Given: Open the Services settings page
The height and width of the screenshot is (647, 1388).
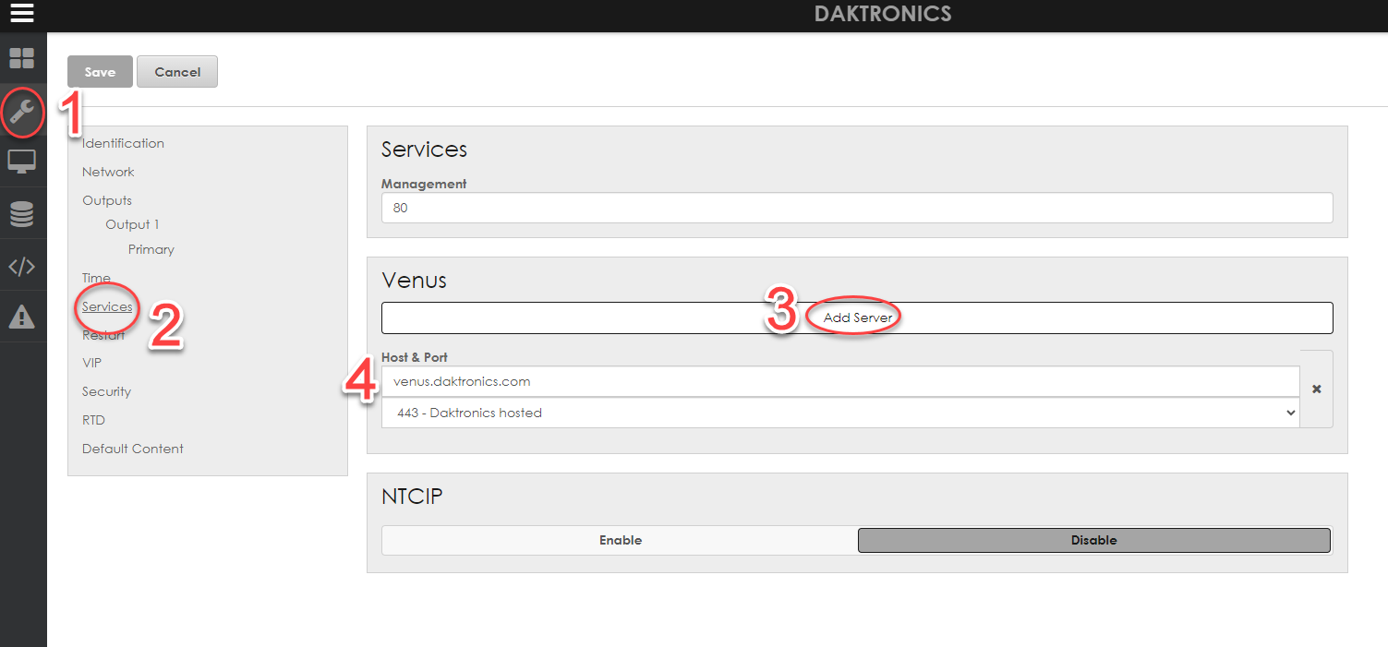Looking at the screenshot, I should [x=107, y=306].
